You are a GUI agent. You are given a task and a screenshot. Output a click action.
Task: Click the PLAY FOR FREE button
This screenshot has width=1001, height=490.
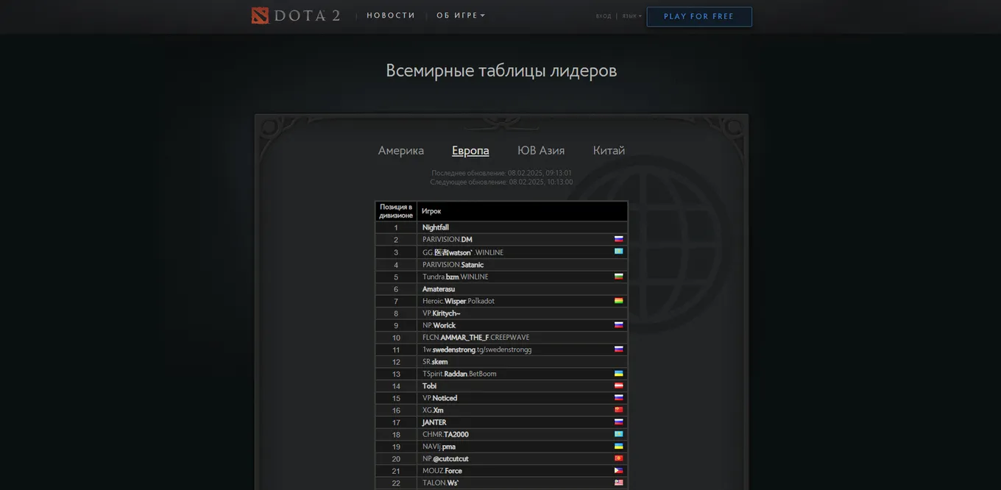tap(699, 16)
